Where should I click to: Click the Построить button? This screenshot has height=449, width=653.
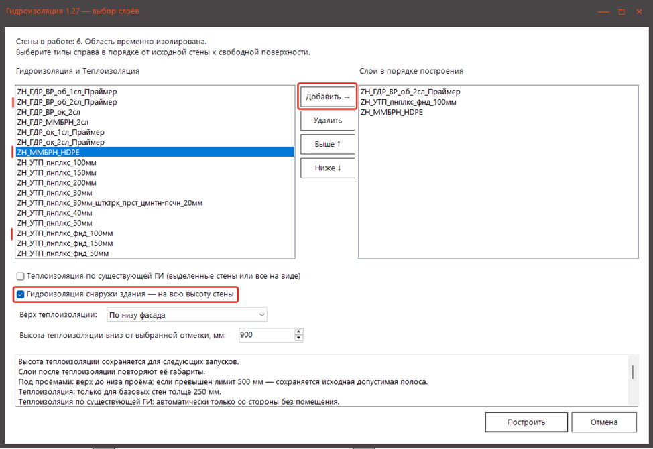coord(526,422)
